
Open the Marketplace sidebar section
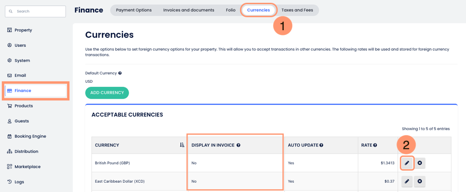[x=27, y=166]
